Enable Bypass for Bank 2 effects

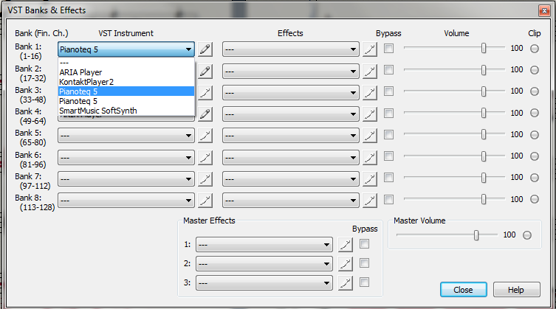(x=388, y=70)
